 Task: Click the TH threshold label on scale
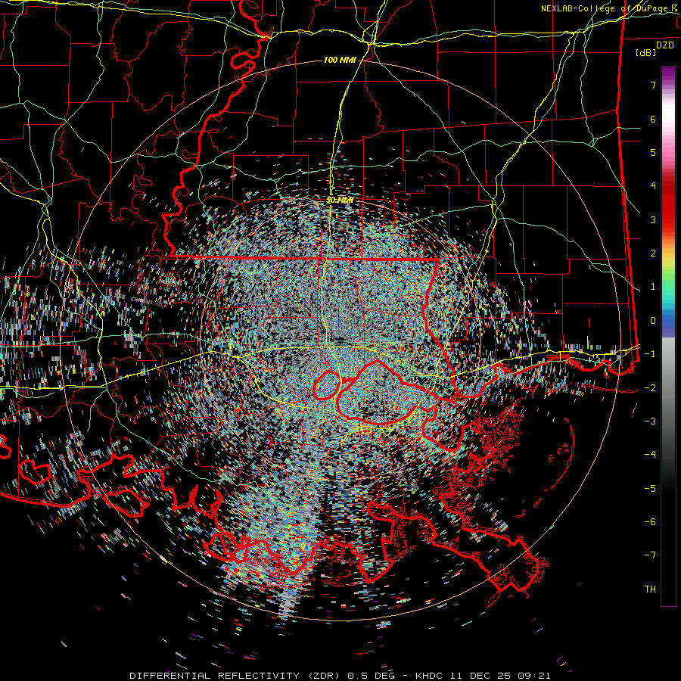coord(650,589)
